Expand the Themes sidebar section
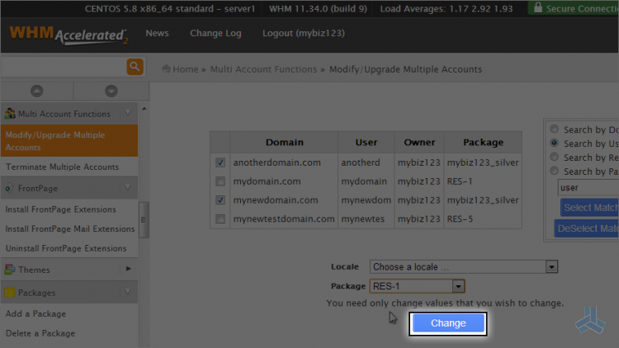The height and width of the screenshot is (348, 619). (x=128, y=270)
